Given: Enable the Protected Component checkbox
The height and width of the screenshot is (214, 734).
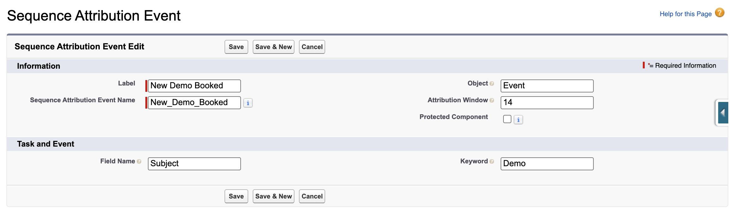Looking at the screenshot, I should click(x=507, y=119).
